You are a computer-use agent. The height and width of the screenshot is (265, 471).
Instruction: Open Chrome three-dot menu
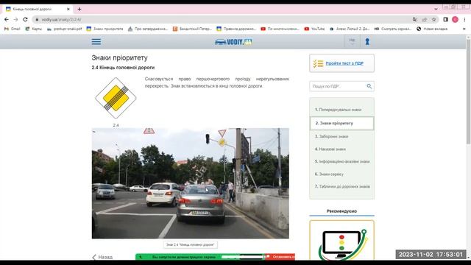(464, 20)
